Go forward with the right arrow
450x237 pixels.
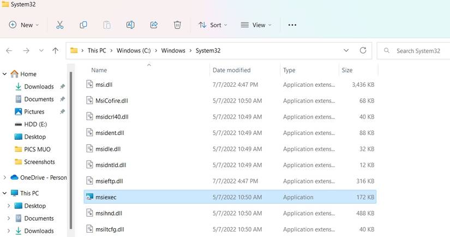click(x=26, y=51)
